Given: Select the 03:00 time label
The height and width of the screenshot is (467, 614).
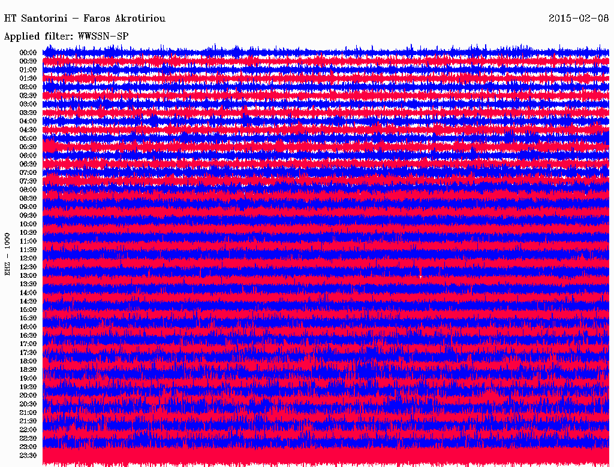Looking at the screenshot, I should click(x=28, y=104).
